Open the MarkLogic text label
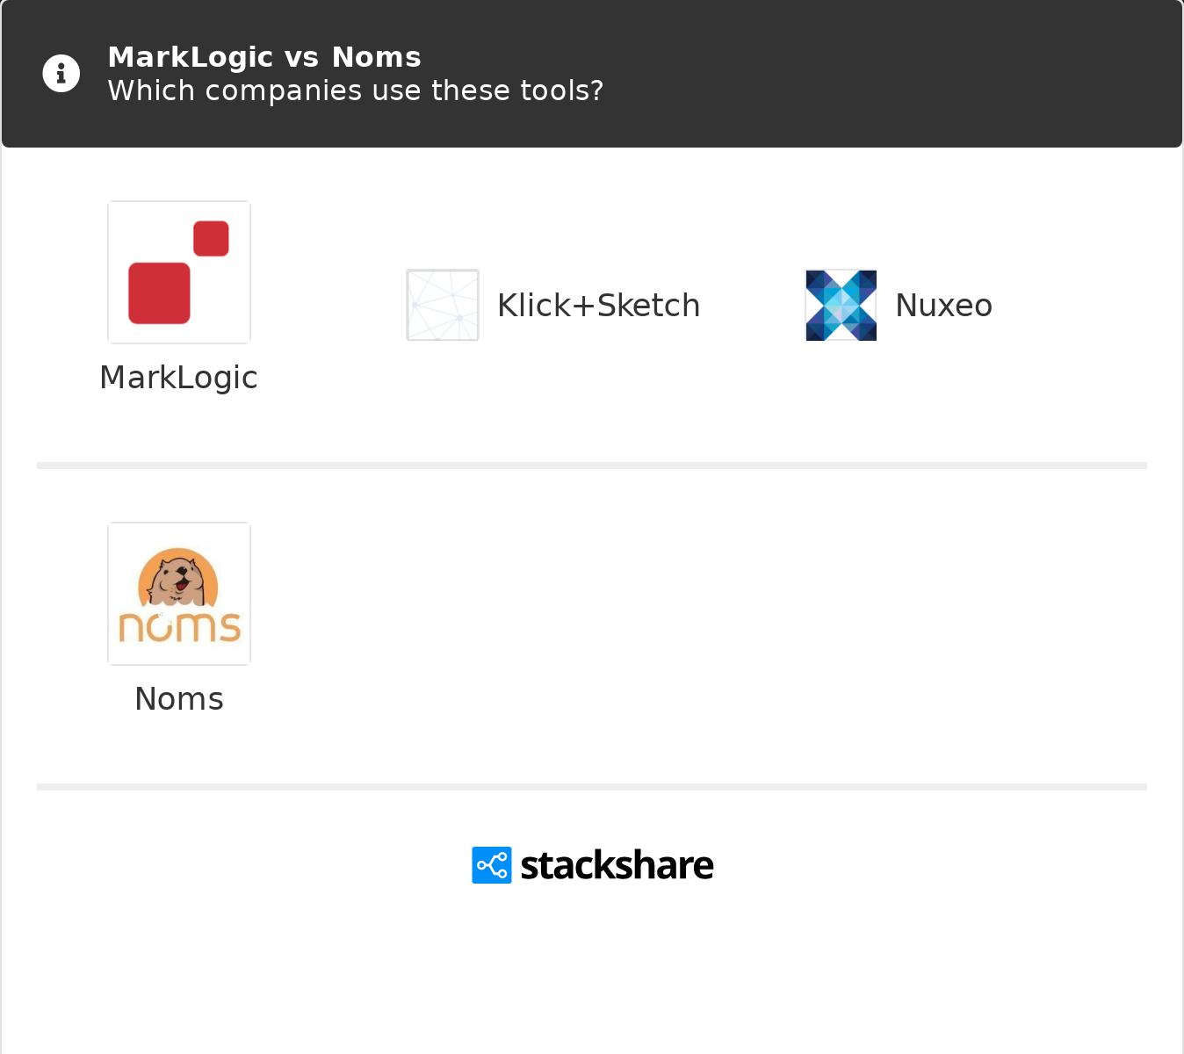Screen dimensions: 1184x1054 point(178,378)
